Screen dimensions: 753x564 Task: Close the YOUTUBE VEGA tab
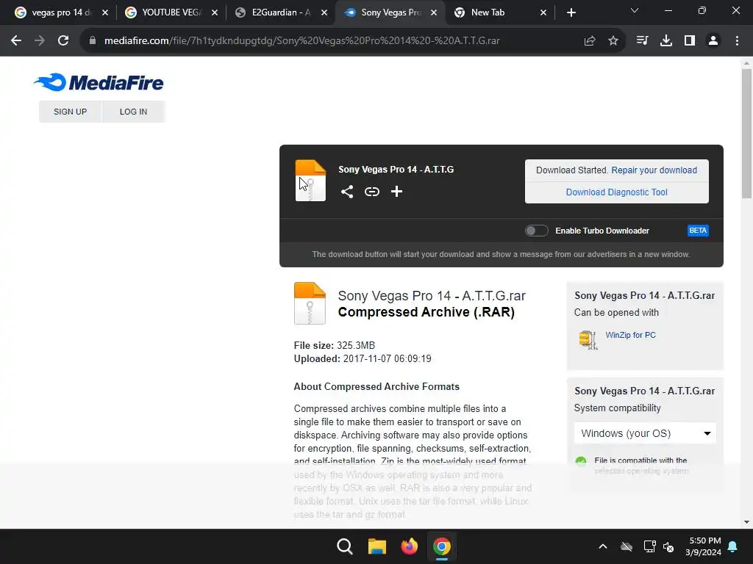coord(215,12)
